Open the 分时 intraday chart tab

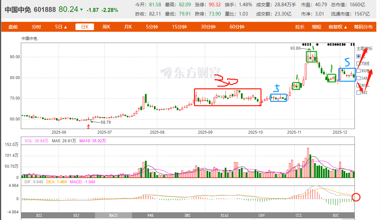click(36, 27)
